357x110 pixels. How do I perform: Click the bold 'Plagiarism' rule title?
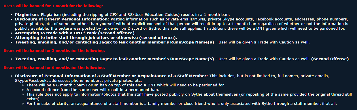(27, 14)
